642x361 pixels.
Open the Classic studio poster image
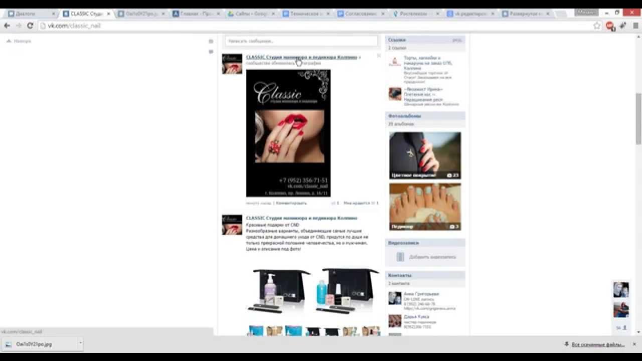tap(288, 133)
